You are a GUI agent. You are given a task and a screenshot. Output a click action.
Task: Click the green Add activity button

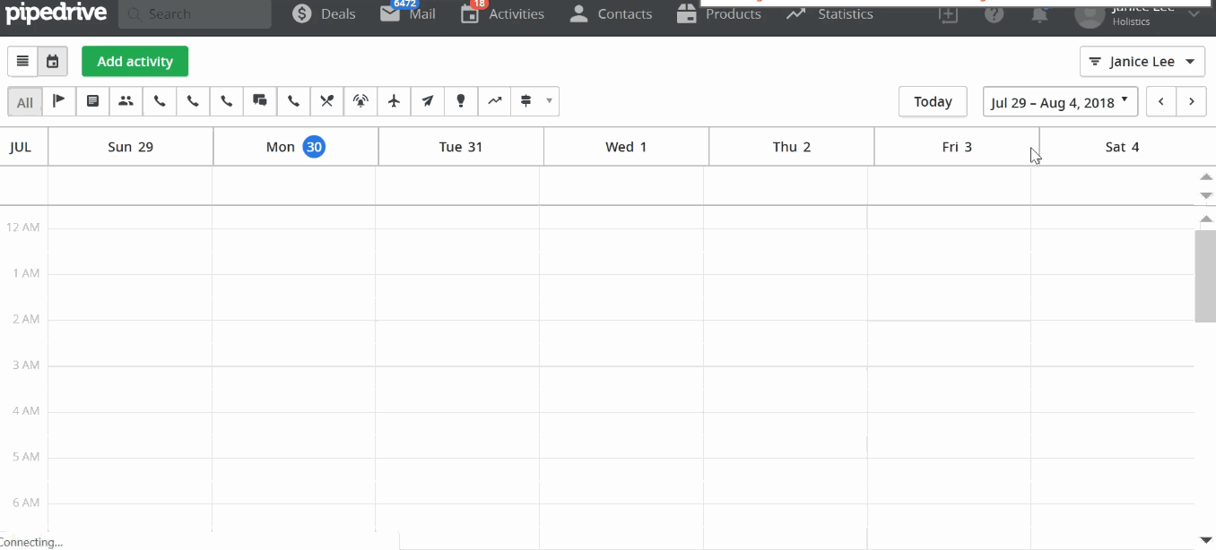tap(135, 61)
